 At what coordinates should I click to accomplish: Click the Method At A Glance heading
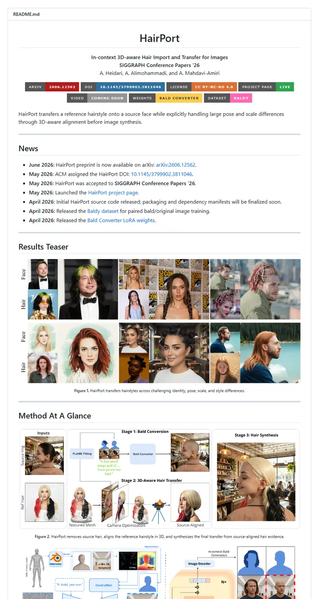click(55, 416)
